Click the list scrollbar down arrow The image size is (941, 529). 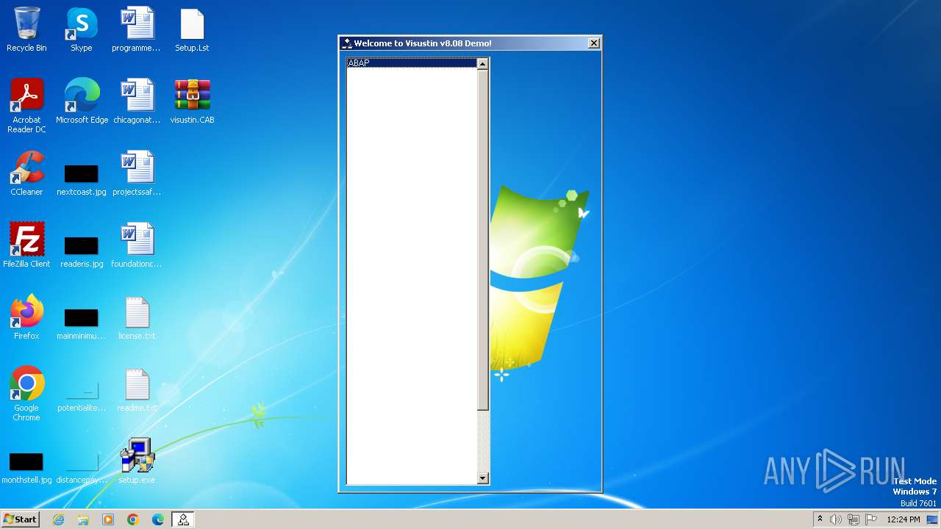tap(482, 478)
